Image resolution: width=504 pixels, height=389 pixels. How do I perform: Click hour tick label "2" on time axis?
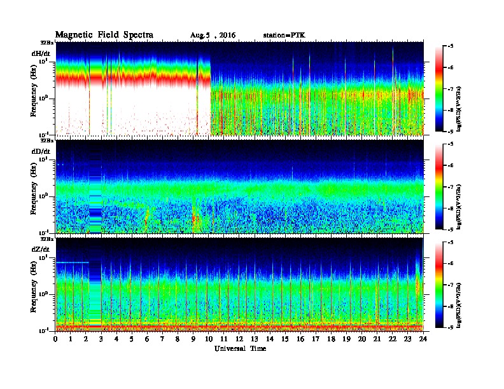click(86, 339)
